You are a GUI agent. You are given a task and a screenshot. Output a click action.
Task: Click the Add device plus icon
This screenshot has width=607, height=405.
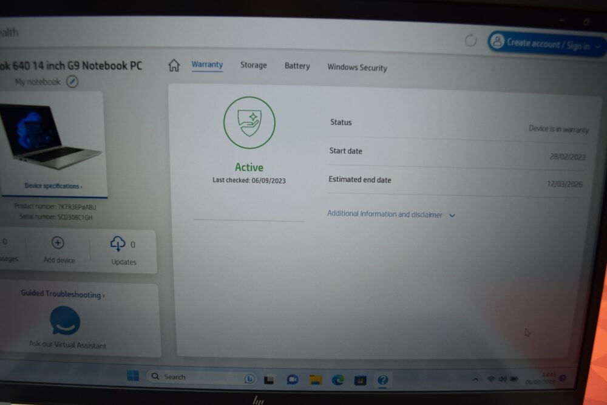[x=58, y=243]
